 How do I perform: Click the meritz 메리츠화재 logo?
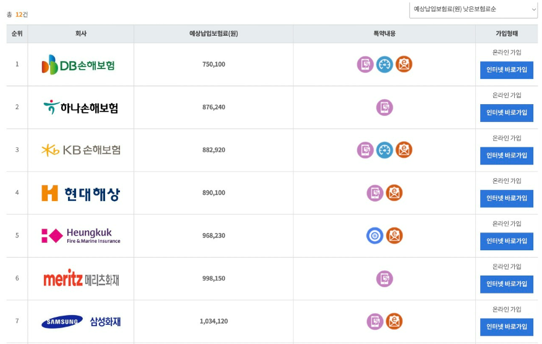click(81, 279)
